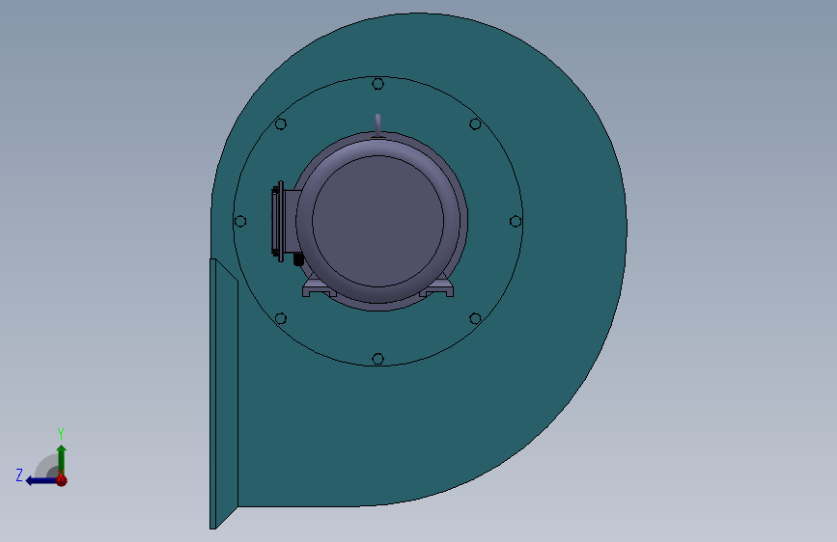Pick the motor's left mounting foot
837x542 pixels.
320,289
